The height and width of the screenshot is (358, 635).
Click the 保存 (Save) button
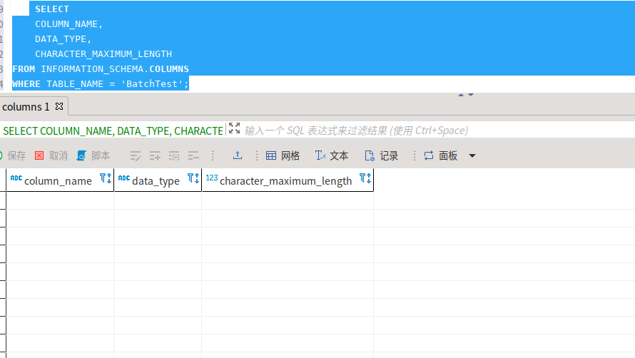pos(11,155)
